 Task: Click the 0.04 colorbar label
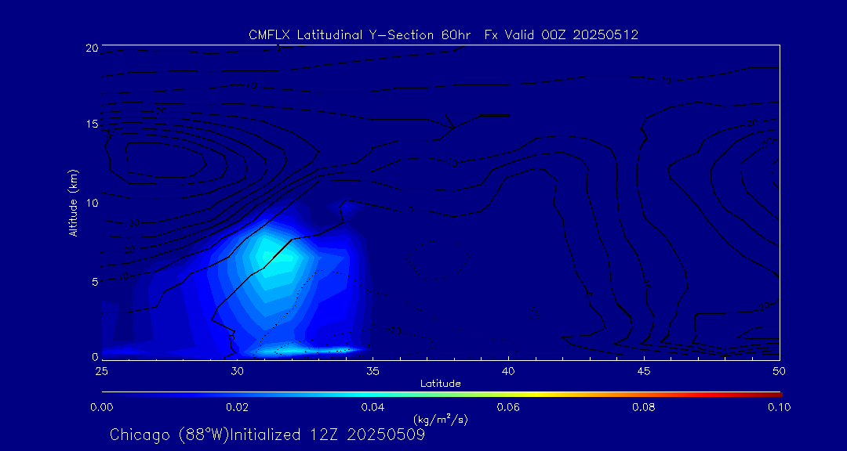click(373, 407)
